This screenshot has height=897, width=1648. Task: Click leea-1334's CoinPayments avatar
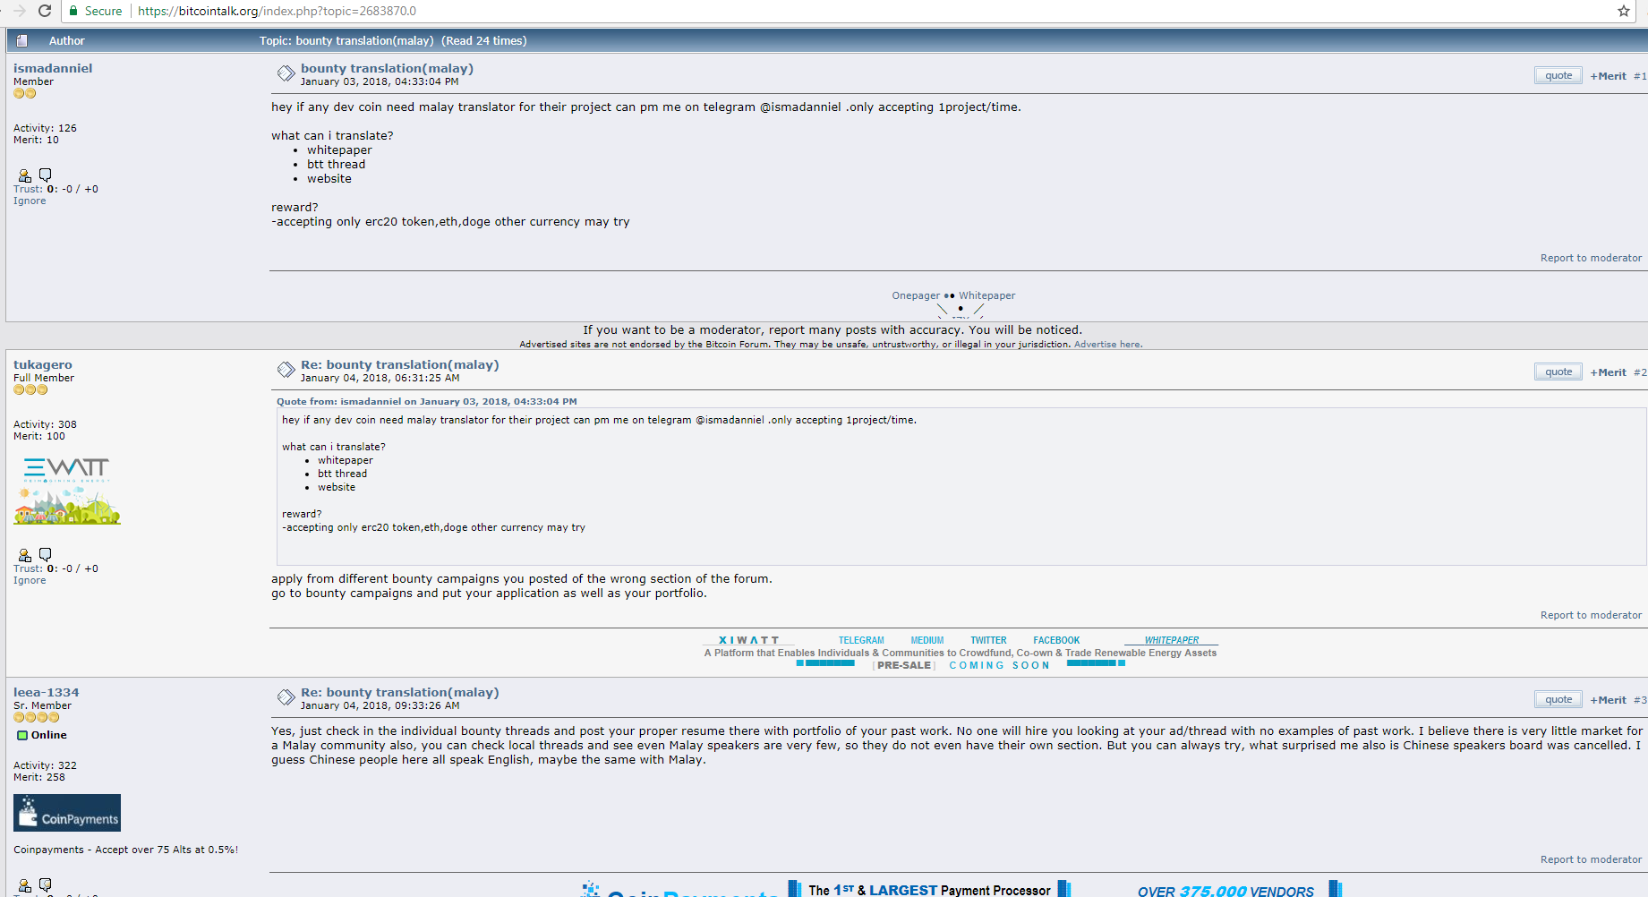pos(67,813)
